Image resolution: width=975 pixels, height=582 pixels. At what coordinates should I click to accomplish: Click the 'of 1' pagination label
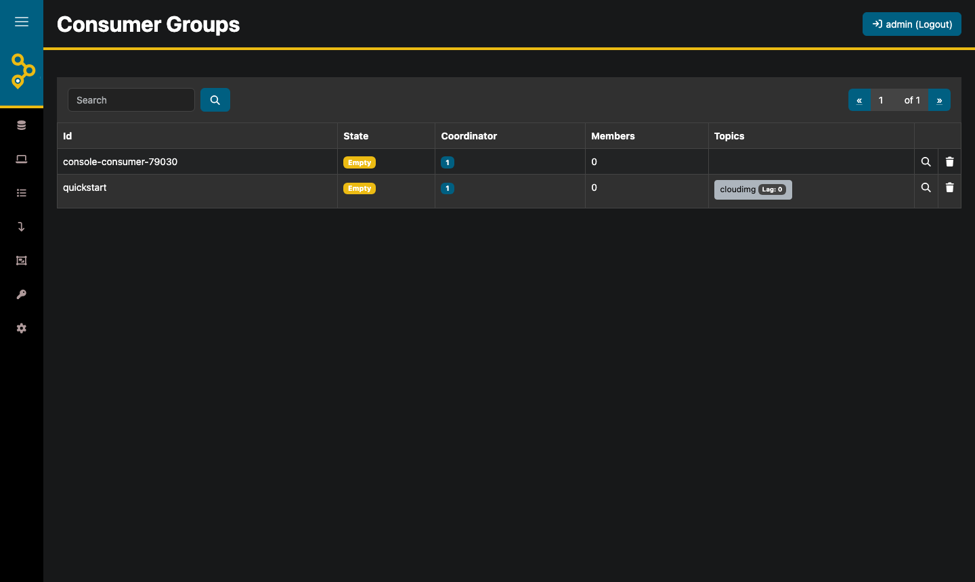point(912,100)
